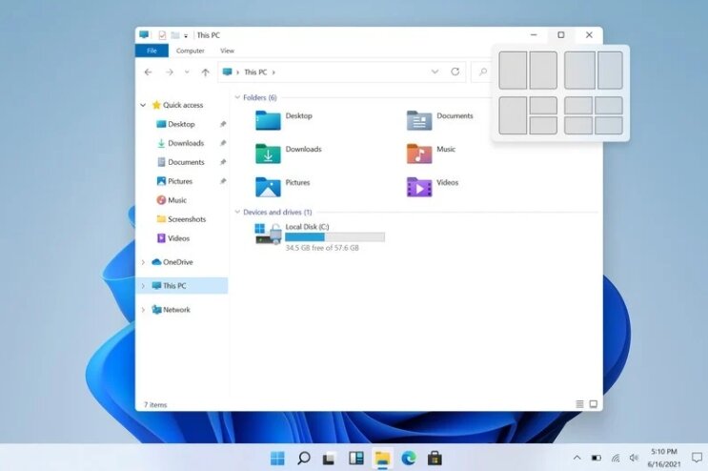The image size is (708, 471).
Task: Click the Local Disk (C:) usage bar
Action: [x=335, y=237]
